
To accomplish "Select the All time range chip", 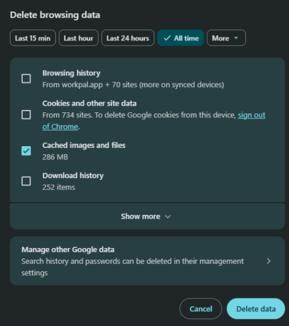I will (181, 38).
